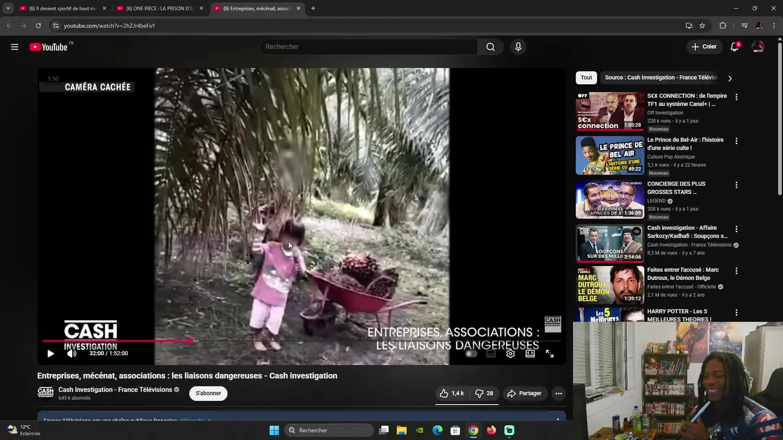Open Firefox from taskbar
This screenshot has width=783, height=440.
[491, 430]
